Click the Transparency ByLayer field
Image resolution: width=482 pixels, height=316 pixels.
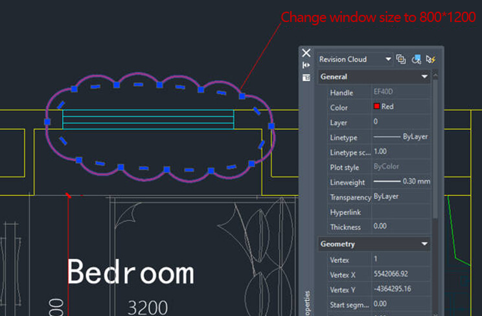pos(400,197)
